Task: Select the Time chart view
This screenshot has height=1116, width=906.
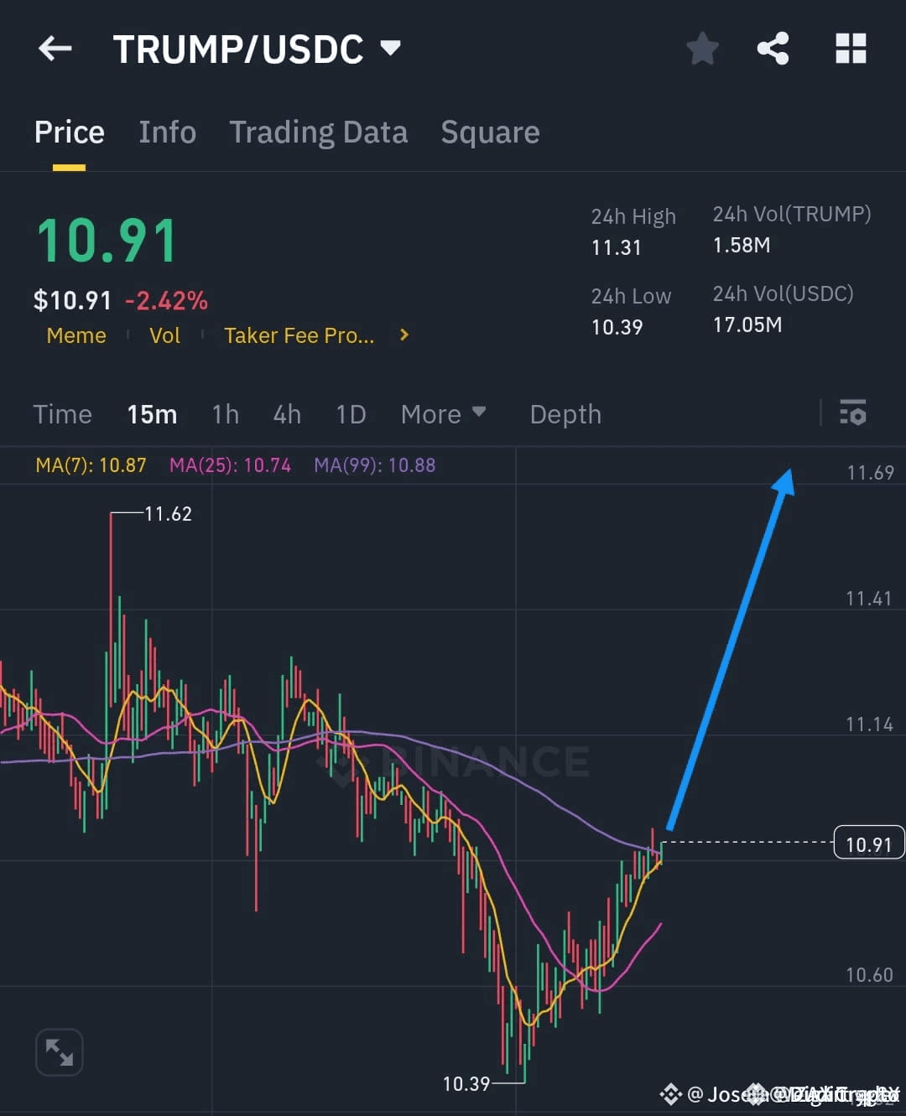Action: (x=63, y=414)
